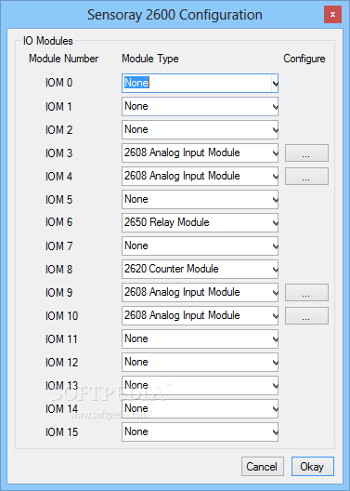Select the IOM 15 row label
Screen dimensions: 350x491
(61, 432)
